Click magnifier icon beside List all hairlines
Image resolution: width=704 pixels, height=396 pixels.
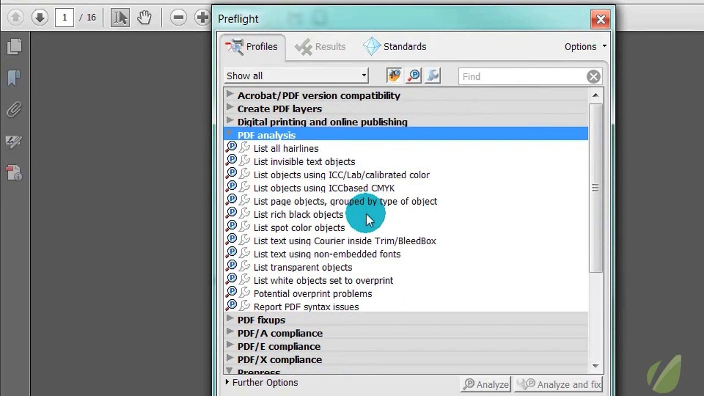click(232, 147)
